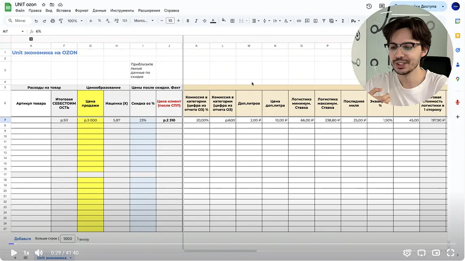Open the cell borders options
The height and width of the screenshot is (261, 465).
pos(233,21)
